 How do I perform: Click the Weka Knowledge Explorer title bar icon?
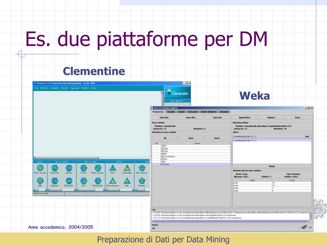pos(152,108)
